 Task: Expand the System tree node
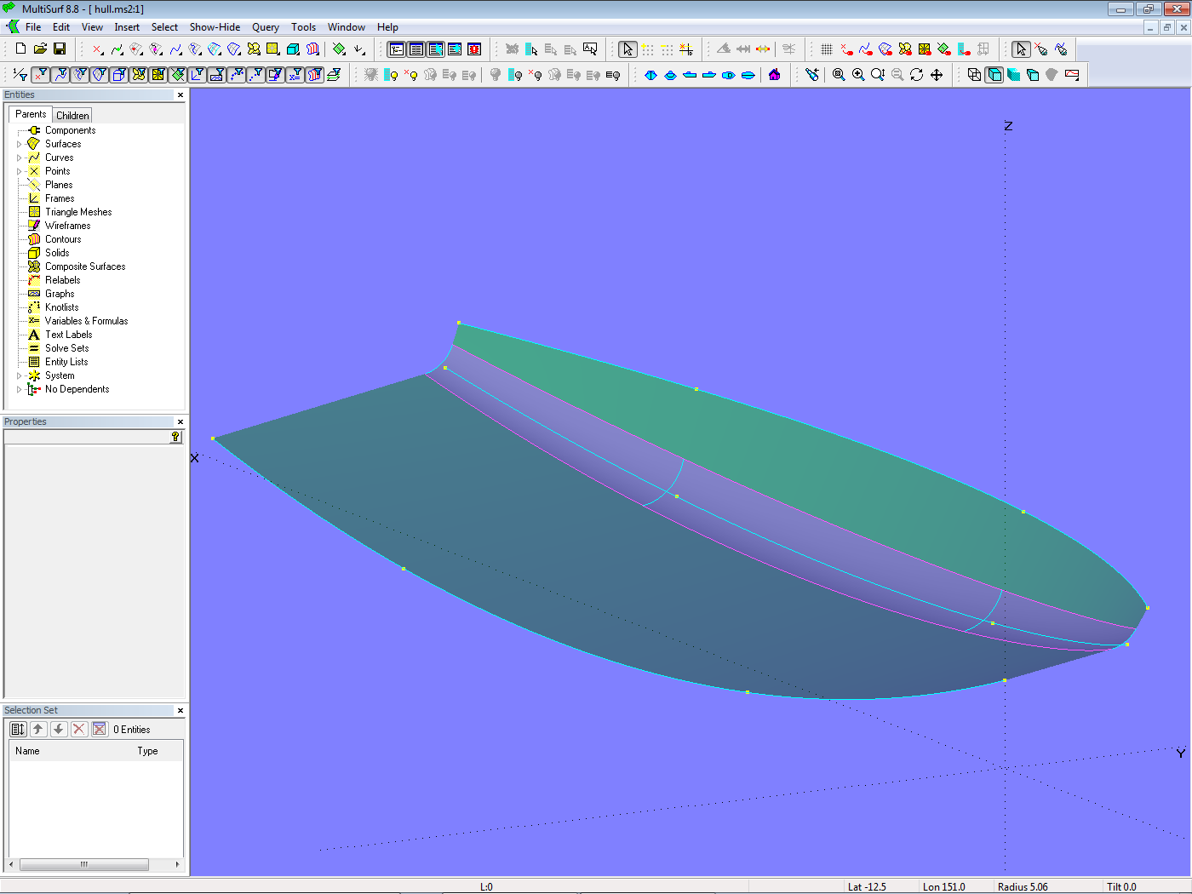click(x=20, y=376)
